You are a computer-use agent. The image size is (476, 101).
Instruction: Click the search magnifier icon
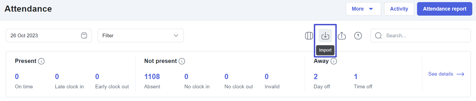pos(378,36)
